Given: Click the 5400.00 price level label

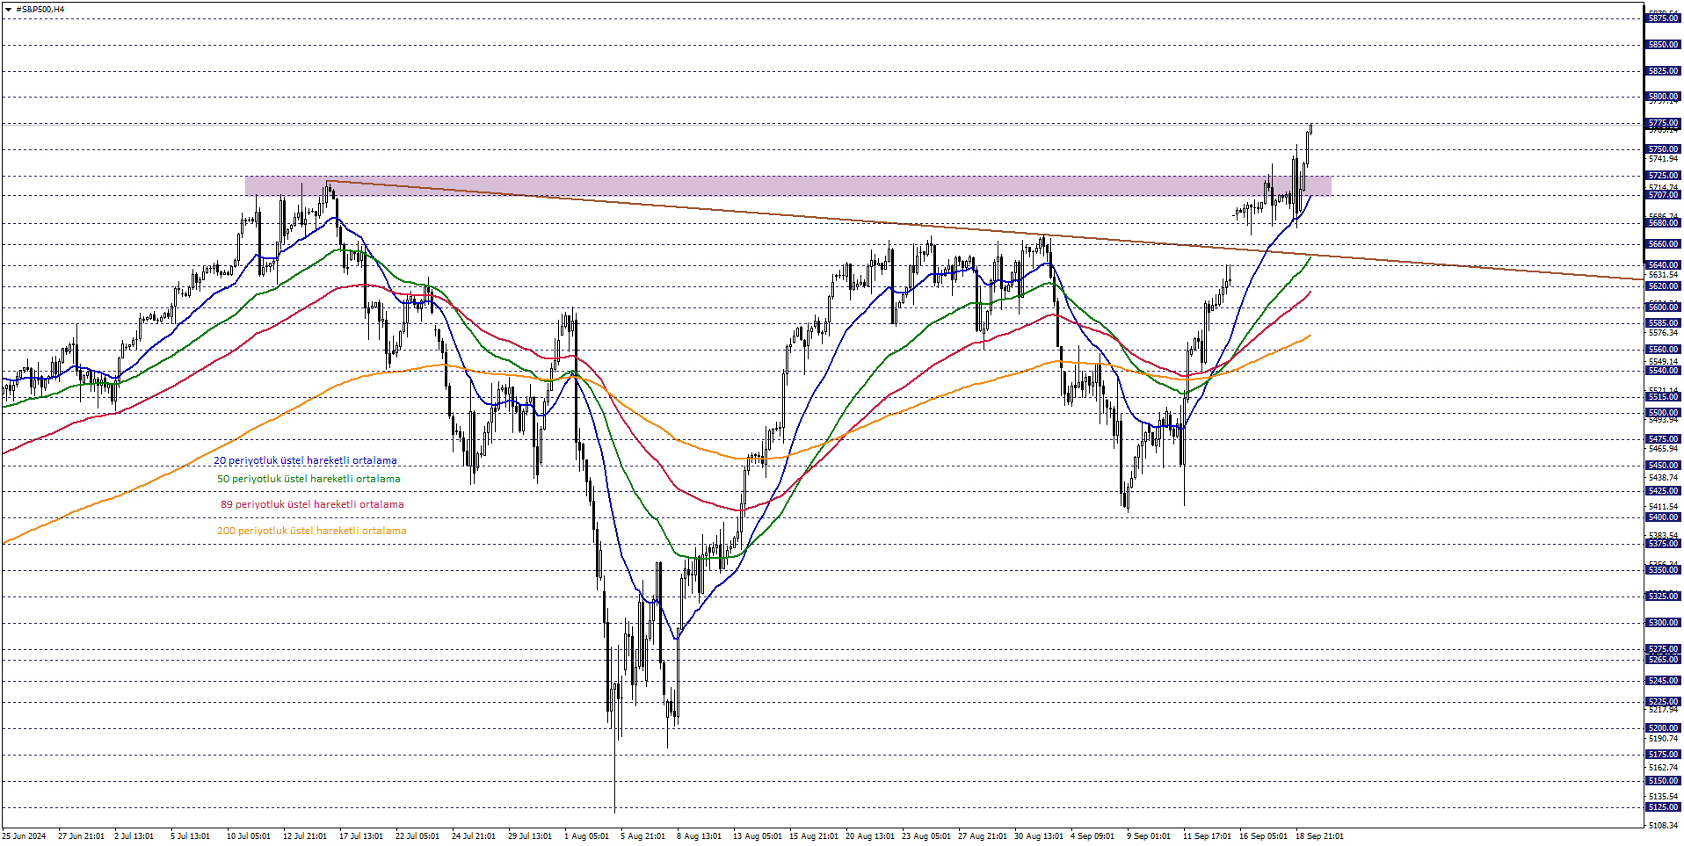Looking at the screenshot, I should [1663, 517].
